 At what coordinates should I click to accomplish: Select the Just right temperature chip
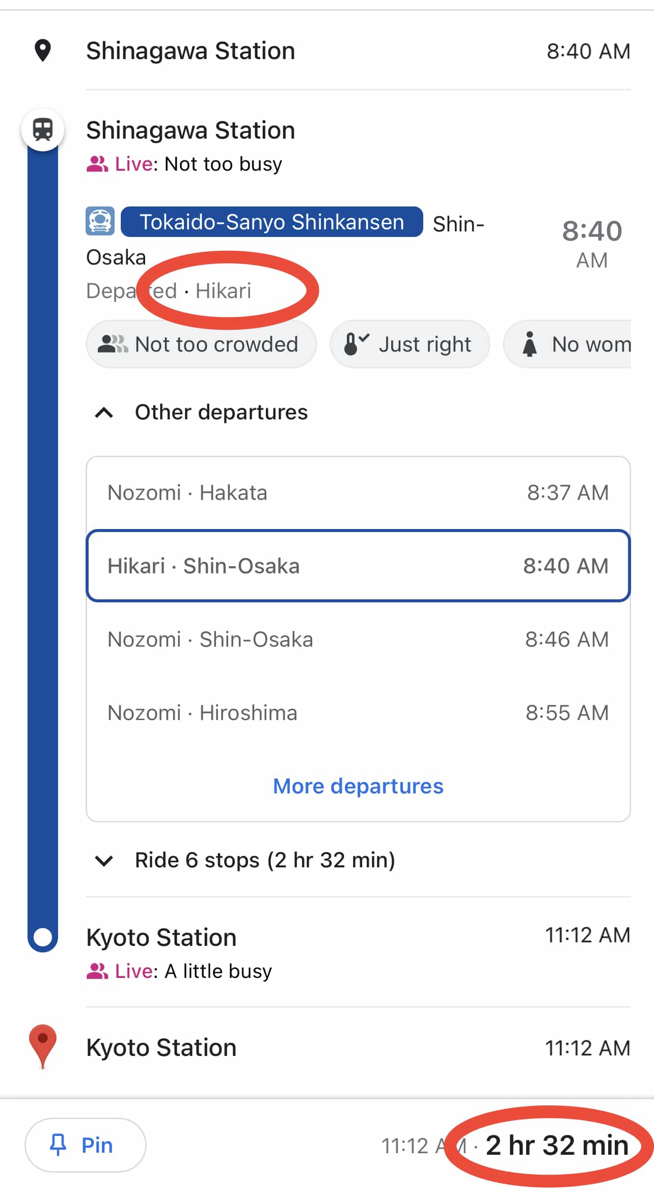click(x=410, y=345)
